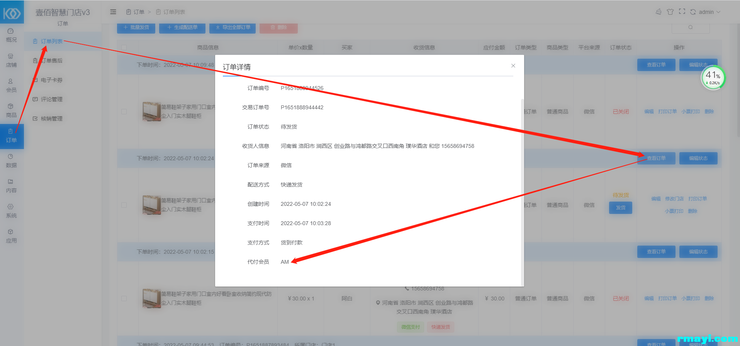Close the 订单详情 dialog with X
This screenshot has width=740, height=346.
coord(513,66)
